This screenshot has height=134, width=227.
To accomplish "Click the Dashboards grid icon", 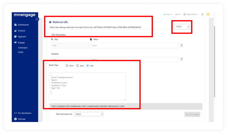I will coord(16,25).
